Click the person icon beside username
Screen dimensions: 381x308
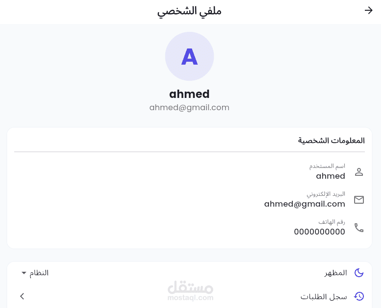pos(359,172)
